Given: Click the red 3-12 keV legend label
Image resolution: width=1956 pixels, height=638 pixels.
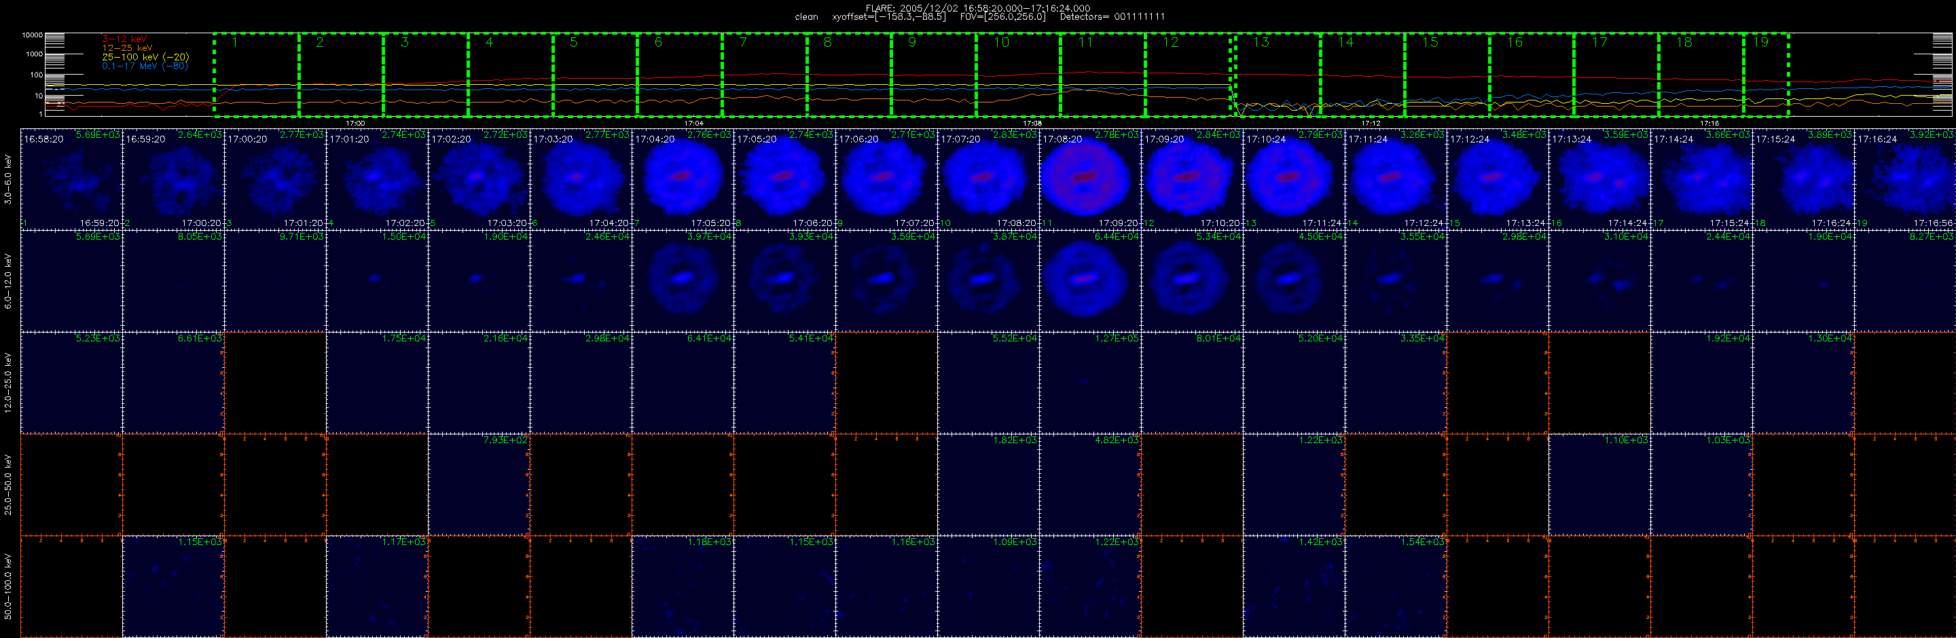Looking at the screenshot, I should point(124,39).
